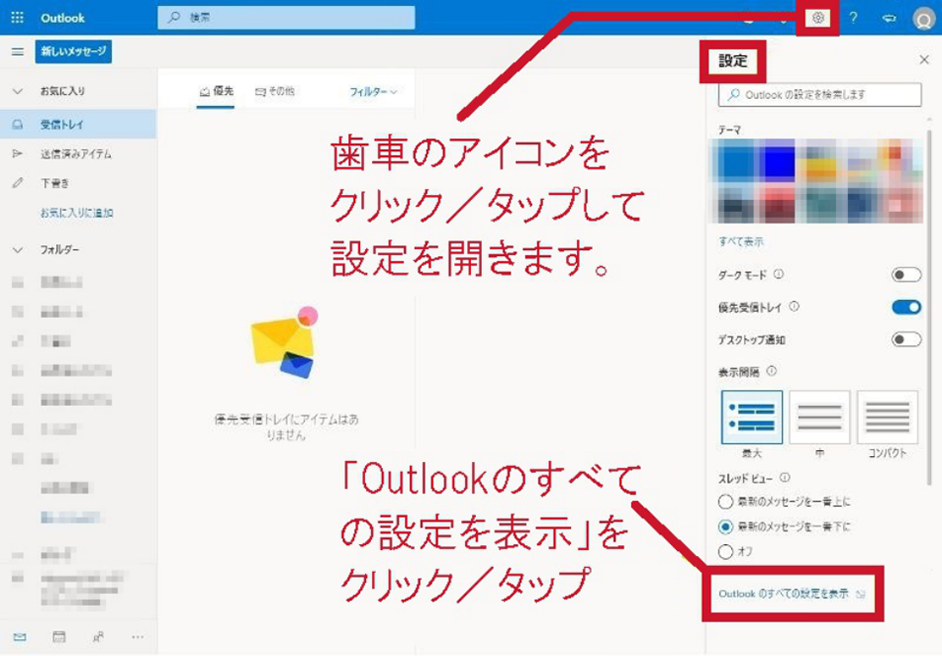Open the フィルター dropdown
Viewport: 942px width, 656px height.
(373, 92)
